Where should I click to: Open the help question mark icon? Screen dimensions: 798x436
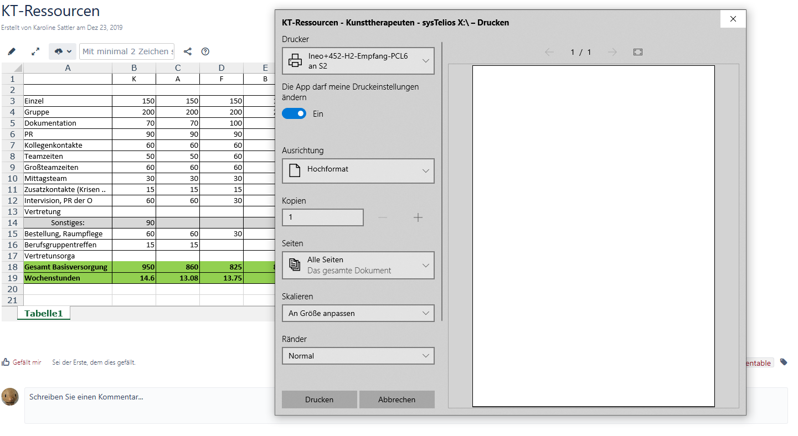205,51
